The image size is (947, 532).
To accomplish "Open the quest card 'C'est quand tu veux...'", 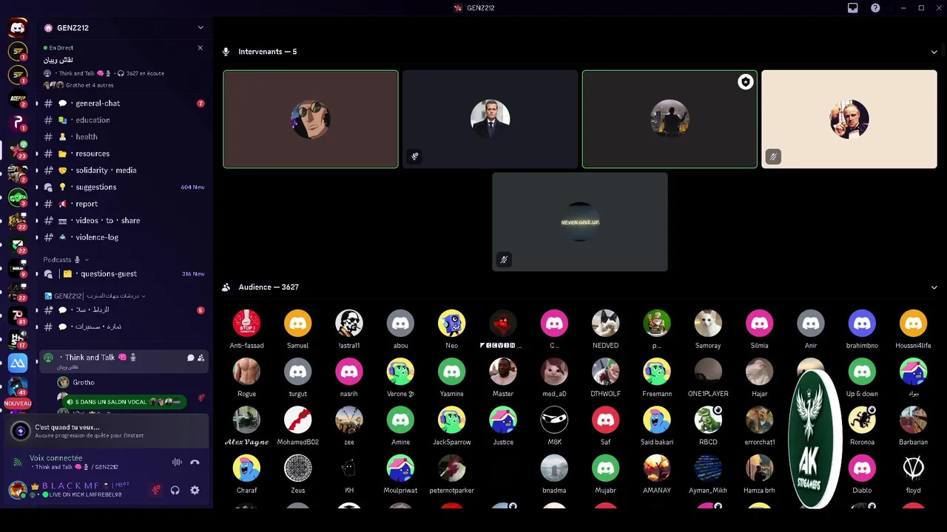I will pos(107,431).
